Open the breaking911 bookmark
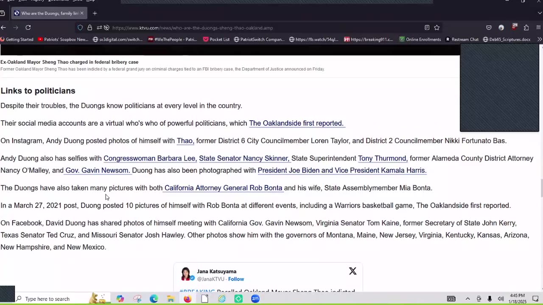The width and height of the screenshot is (543, 305). [x=368, y=39]
